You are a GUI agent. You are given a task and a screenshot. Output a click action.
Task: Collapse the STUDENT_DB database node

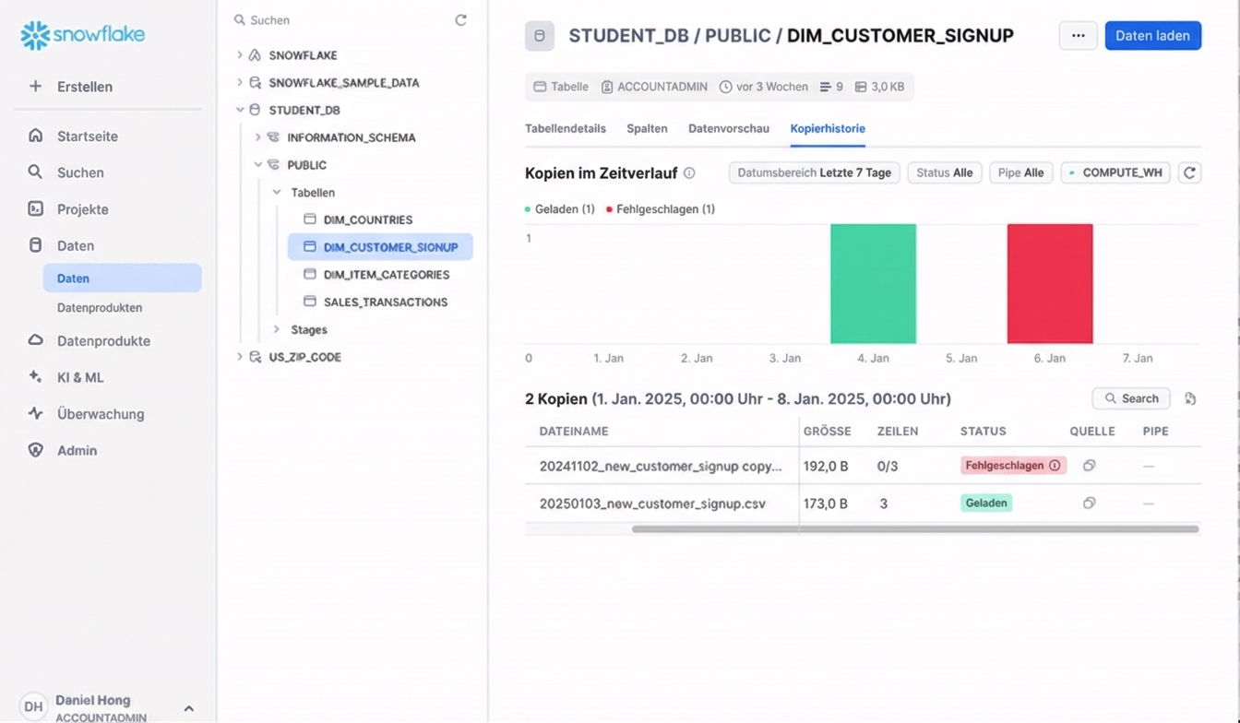pyautogui.click(x=240, y=110)
